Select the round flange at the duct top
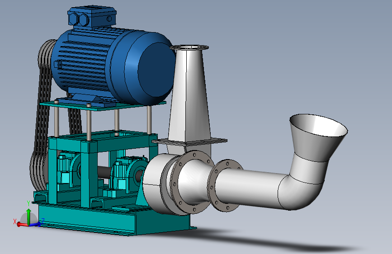The width and height of the screenshot is (392, 254). click(x=189, y=47)
